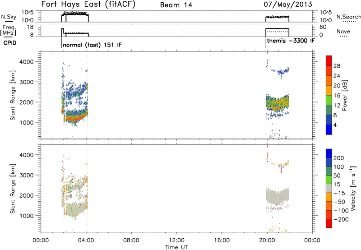This screenshot has height=250, width=361.
Task: Click the '04:00' time tick label
Action: 86,241
